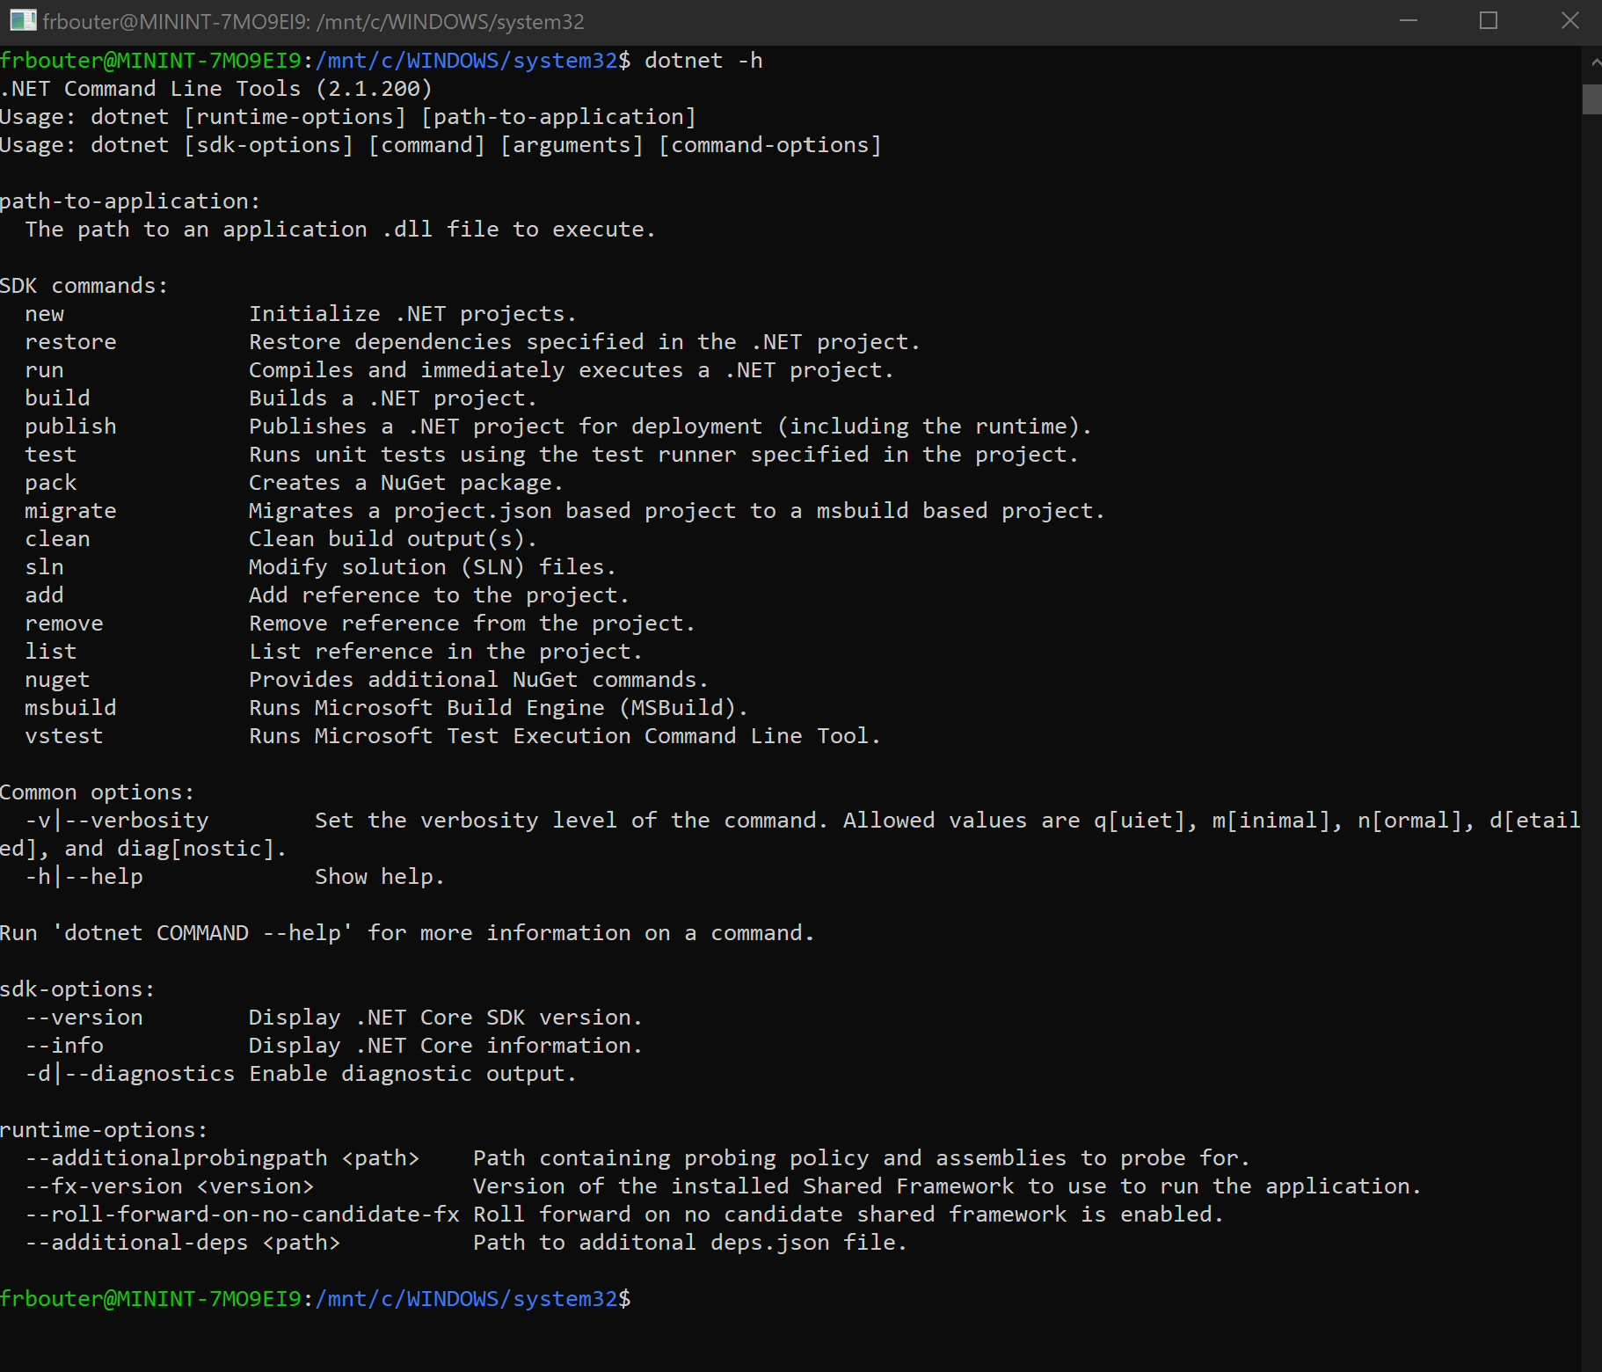Screen dimensions: 1602x1372
Task: Click the 'publish' SDK command name
Action: coord(70,427)
